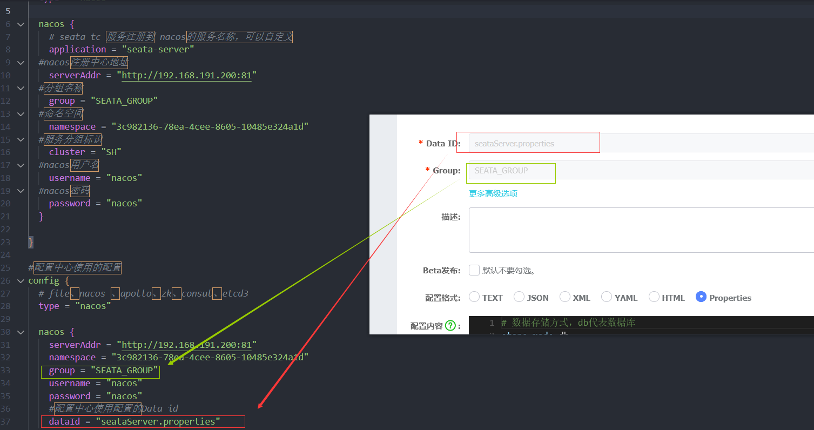Toggle the Beta发布 checkbox
This screenshot has width=814, height=430.
pos(474,270)
